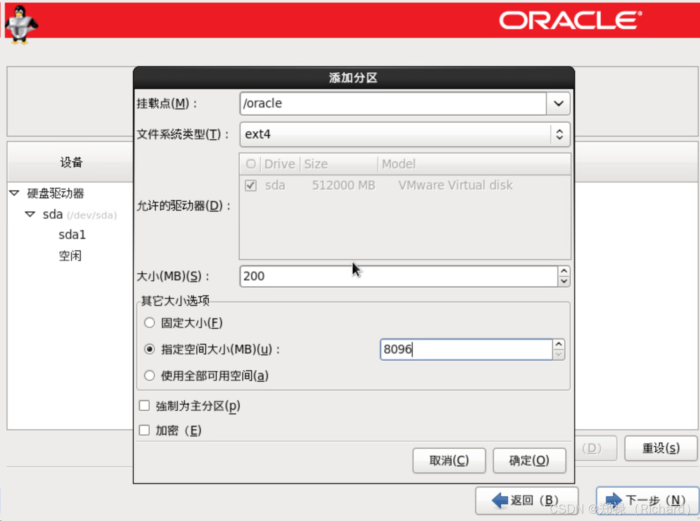Click the partially hidden (D) button
The width and height of the screenshot is (700, 521).
click(x=595, y=448)
